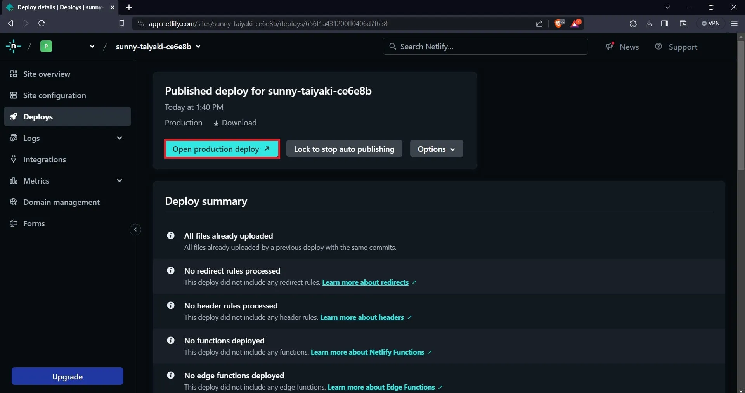
Task: Go to Site configuration
Action: pyautogui.click(x=54, y=95)
